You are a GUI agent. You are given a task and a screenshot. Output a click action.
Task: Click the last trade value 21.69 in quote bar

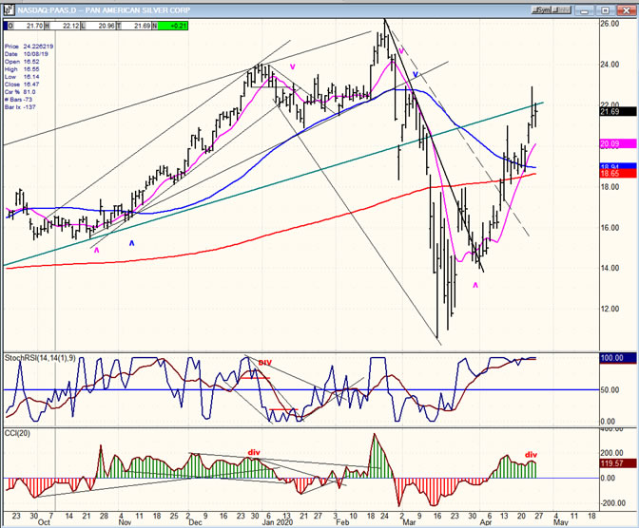click(x=143, y=26)
